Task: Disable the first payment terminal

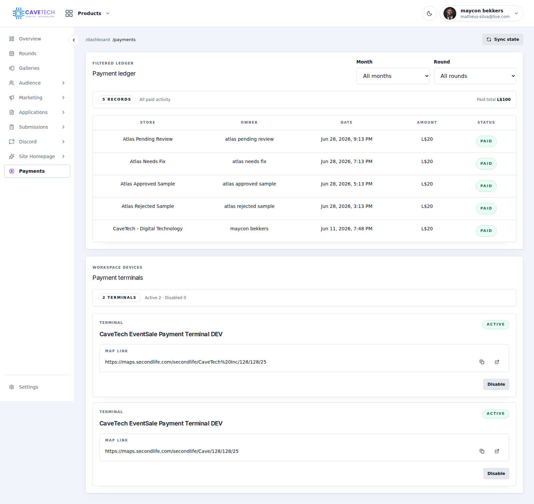Action: point(496,384)
